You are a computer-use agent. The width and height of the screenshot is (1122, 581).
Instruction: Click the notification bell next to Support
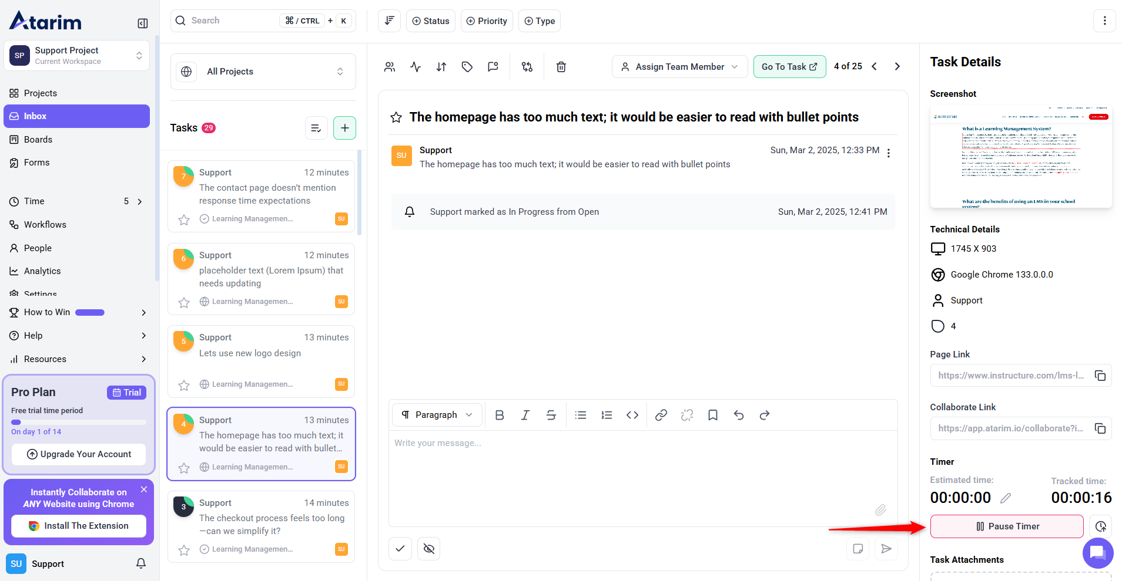(141, 563)
